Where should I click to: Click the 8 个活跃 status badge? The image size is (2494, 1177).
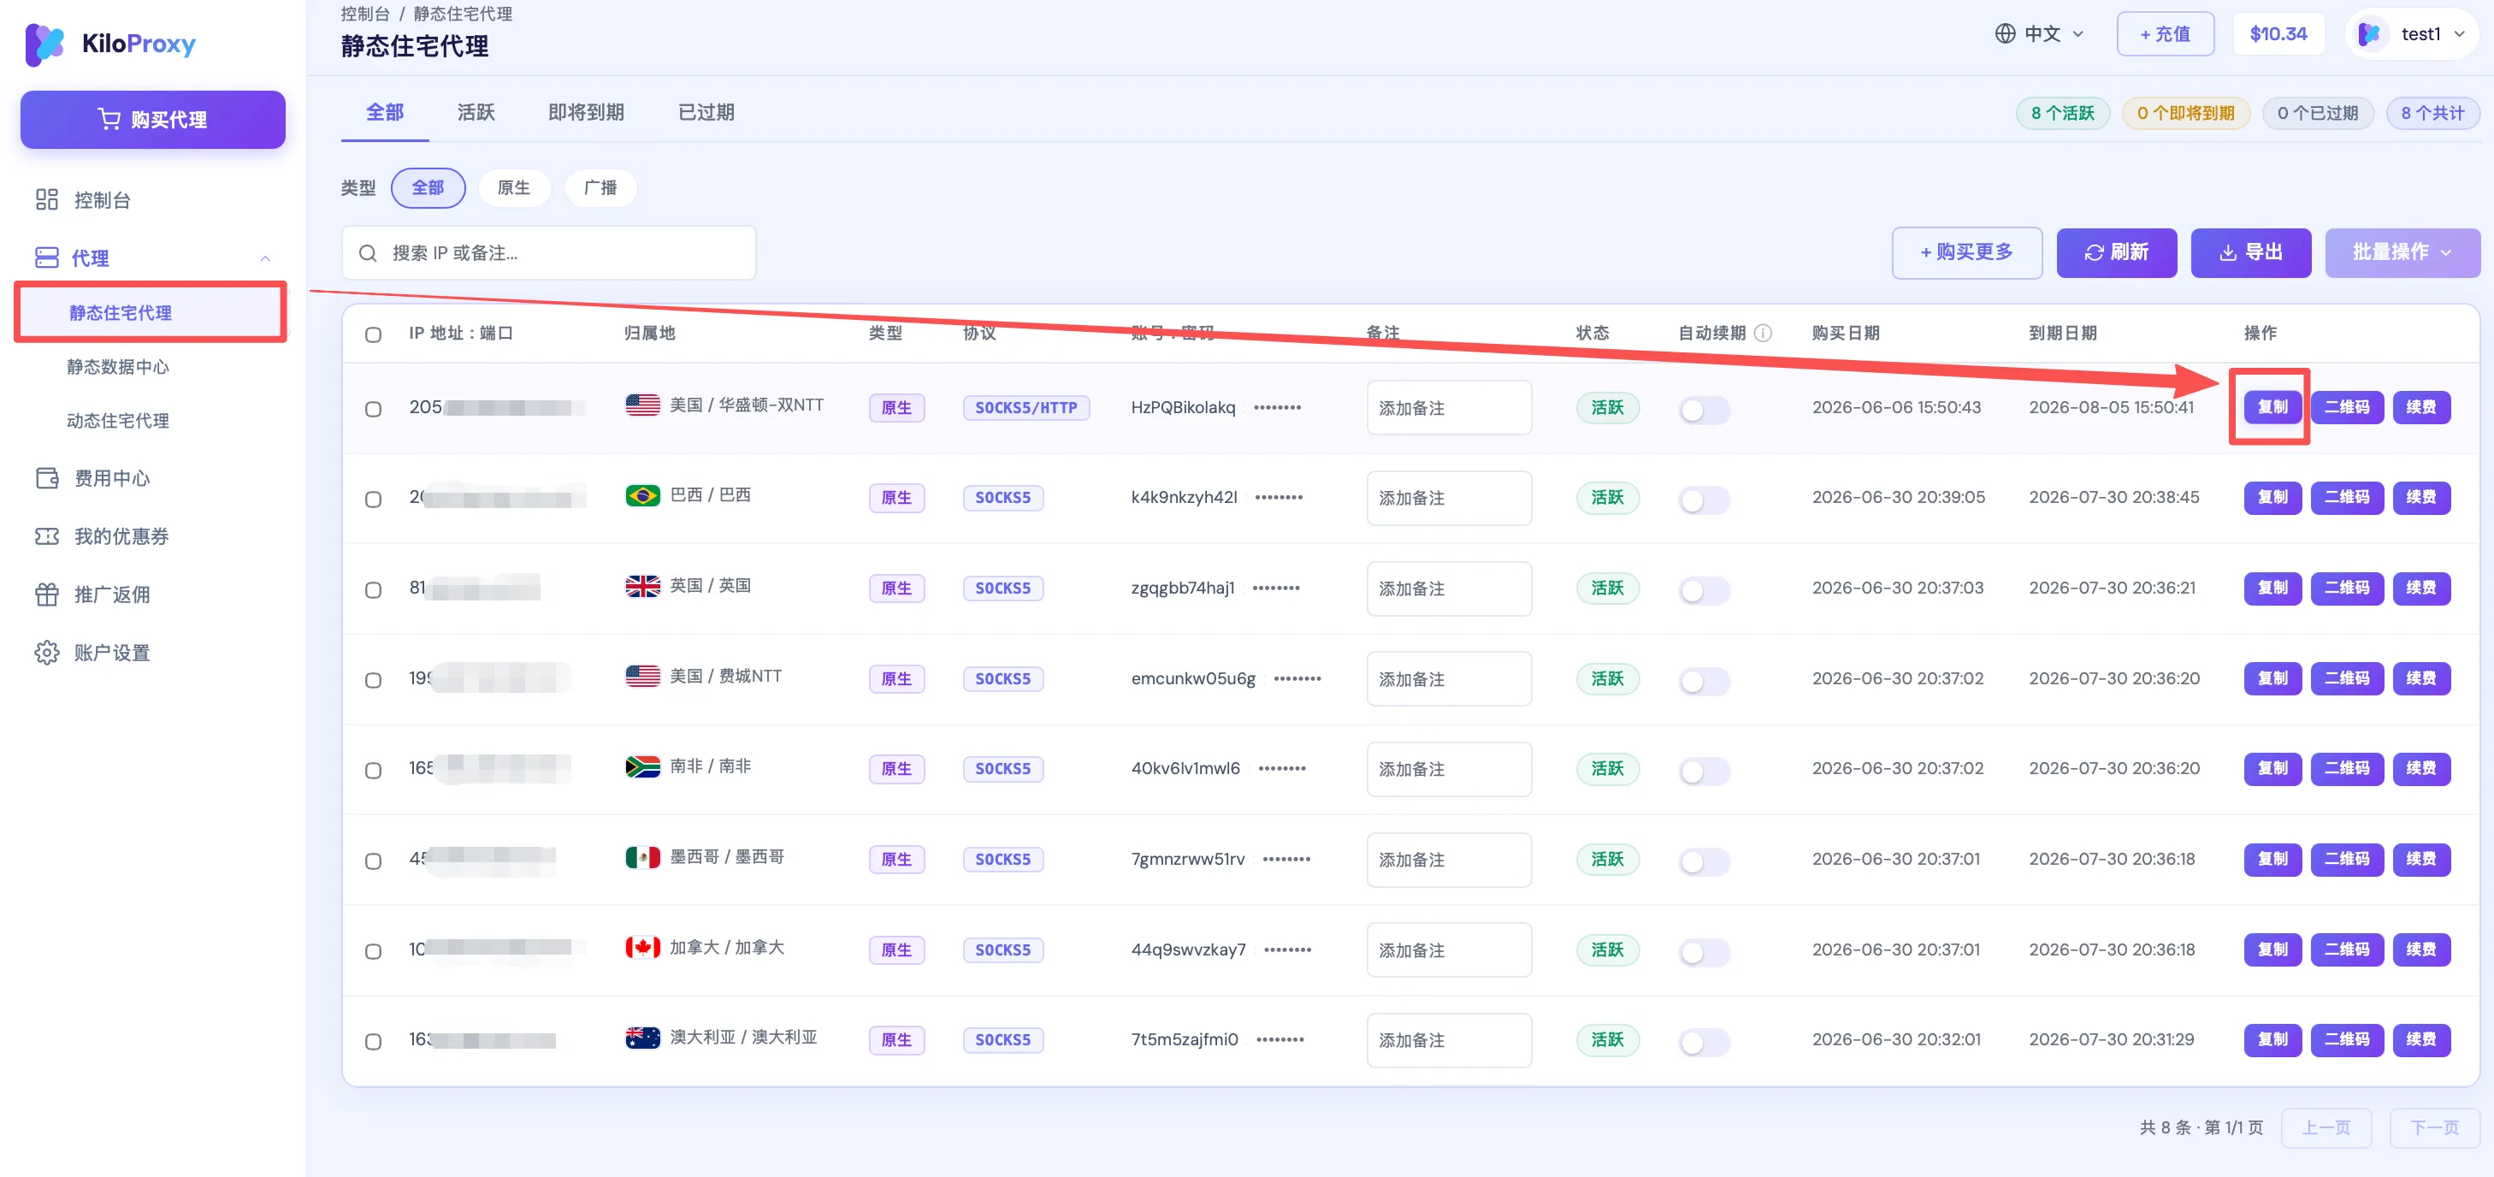coord(2062,113)
